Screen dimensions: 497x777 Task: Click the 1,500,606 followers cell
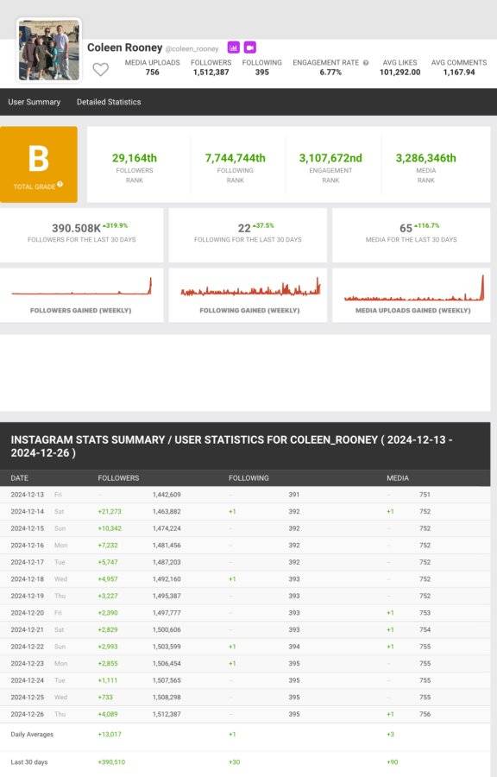click(167, 629)
